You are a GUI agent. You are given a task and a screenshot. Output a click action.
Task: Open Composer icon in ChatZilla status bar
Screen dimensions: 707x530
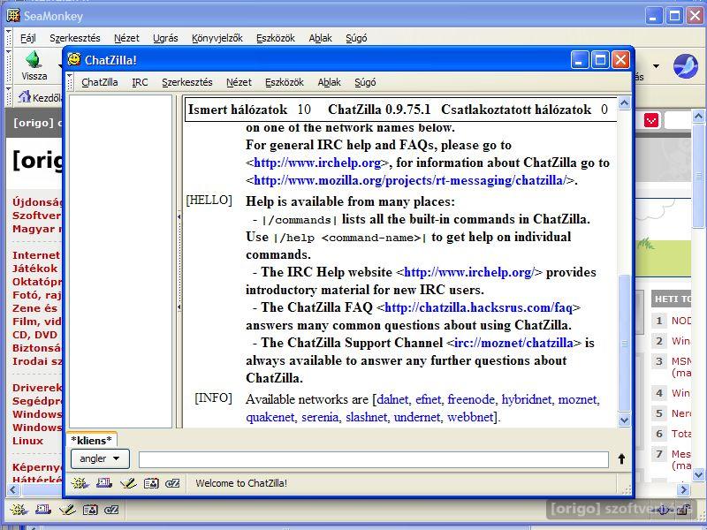[128, 483]
